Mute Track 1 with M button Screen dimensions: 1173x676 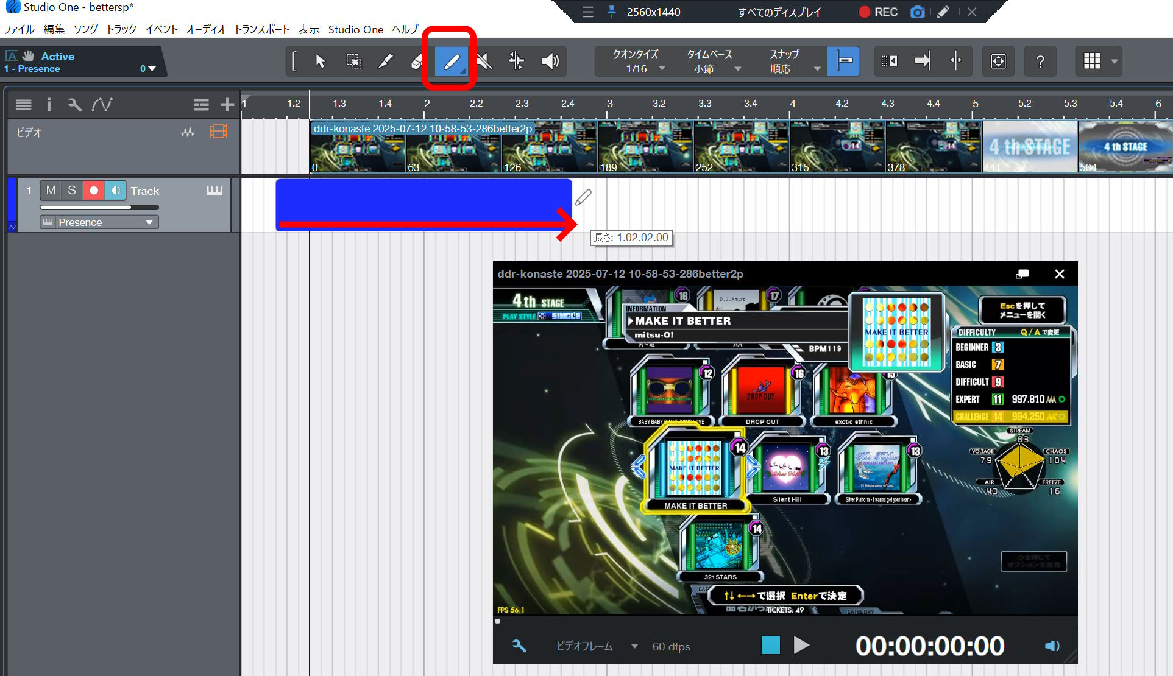(x=51, y=191)
